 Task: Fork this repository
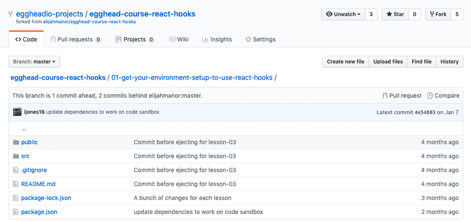pos(438,14)
